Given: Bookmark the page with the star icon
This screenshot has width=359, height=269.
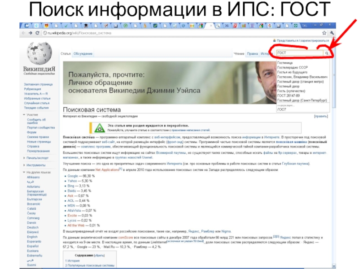Looking at the screenshot, I should [x=324, y=33].
